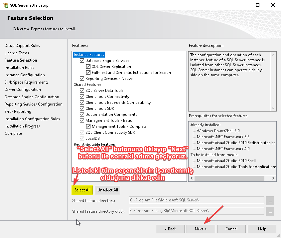Click Next to continue setup
The height and width of the screenshot is (238, 281).
(x=201, y=229)
